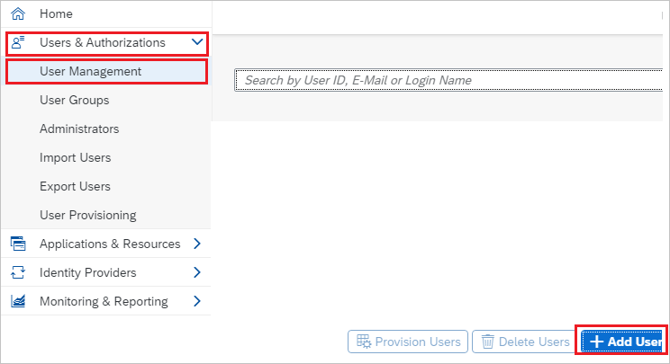Select User Management in the sidebar
670x364 pixels.
107,71
